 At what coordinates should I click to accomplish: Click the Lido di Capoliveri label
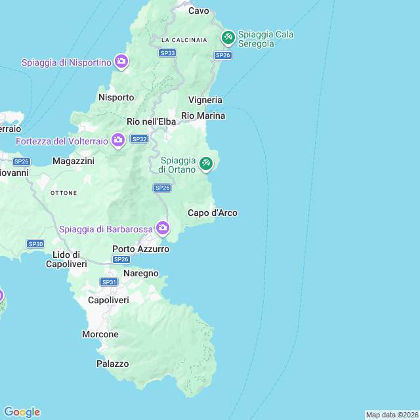coord(66,259)
